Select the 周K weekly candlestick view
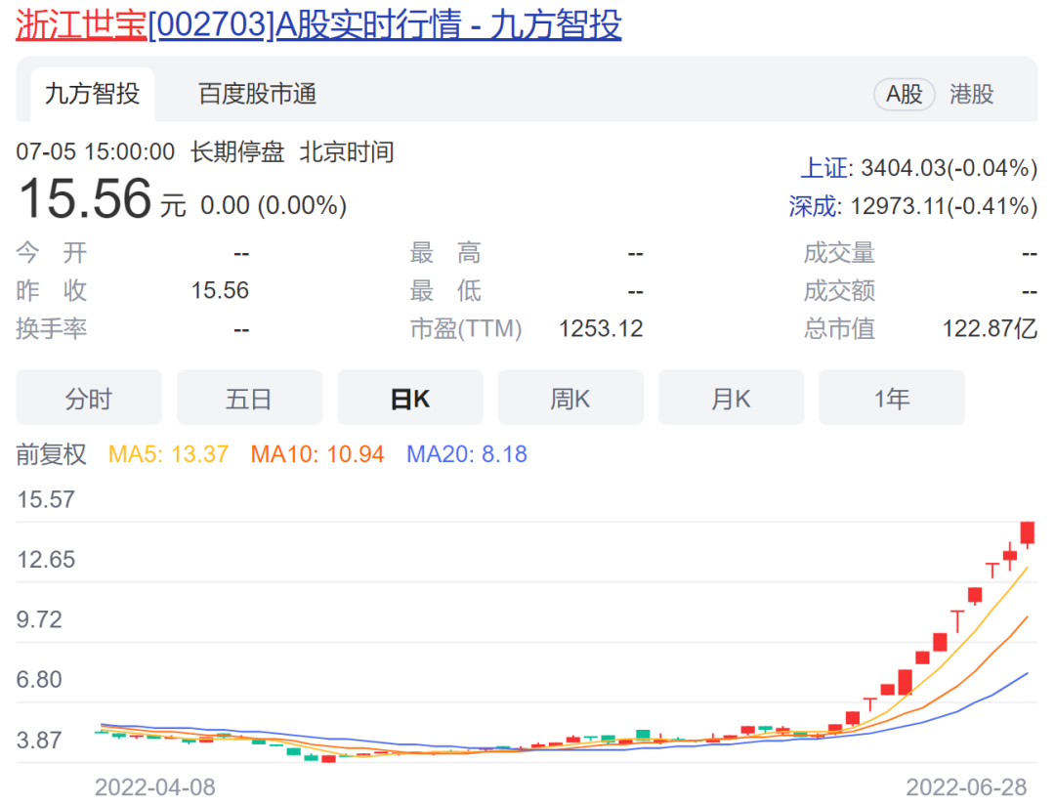1055x806 pixels. [x=570, y=399]
